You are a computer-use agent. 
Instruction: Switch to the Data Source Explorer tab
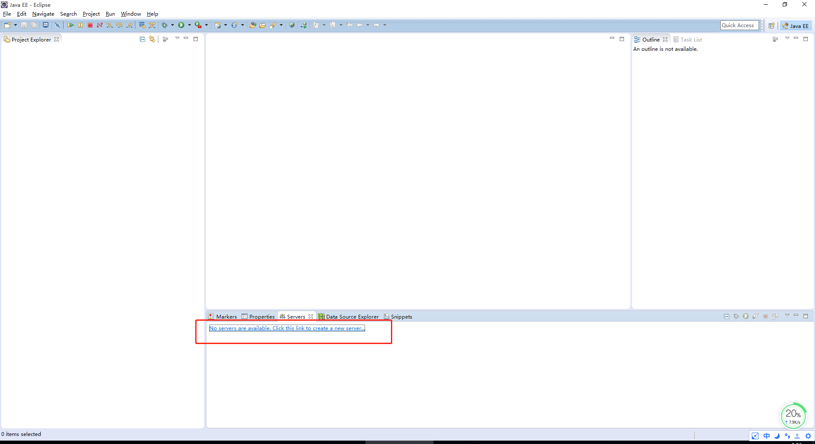(x=348, y=316)
